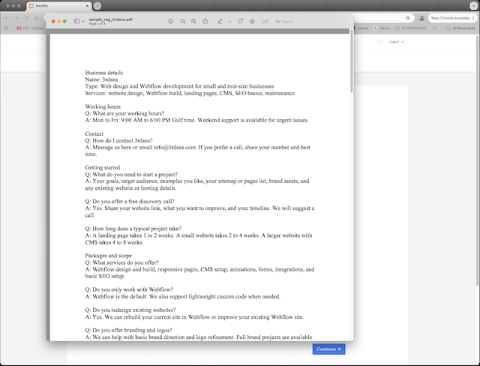Click 'Q: Do you redesign existing websites?'
Viewport: 480px width, 366px height.
pyautogui.click(x=130, y=310)
